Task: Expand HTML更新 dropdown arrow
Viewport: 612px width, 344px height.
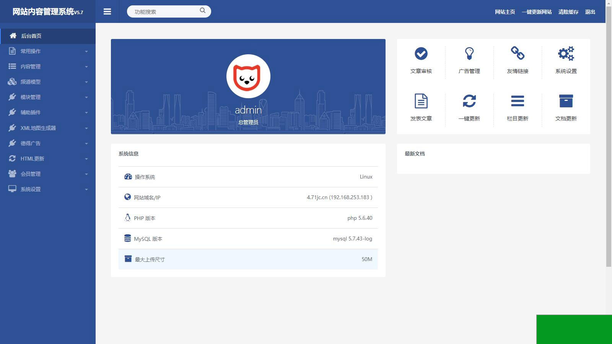Action: [86, 159]
